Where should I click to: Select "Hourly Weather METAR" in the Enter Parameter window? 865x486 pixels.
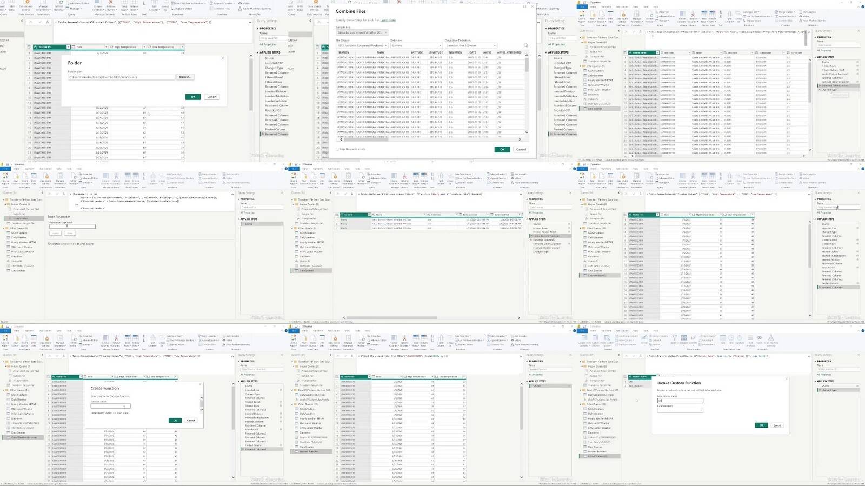23,242
